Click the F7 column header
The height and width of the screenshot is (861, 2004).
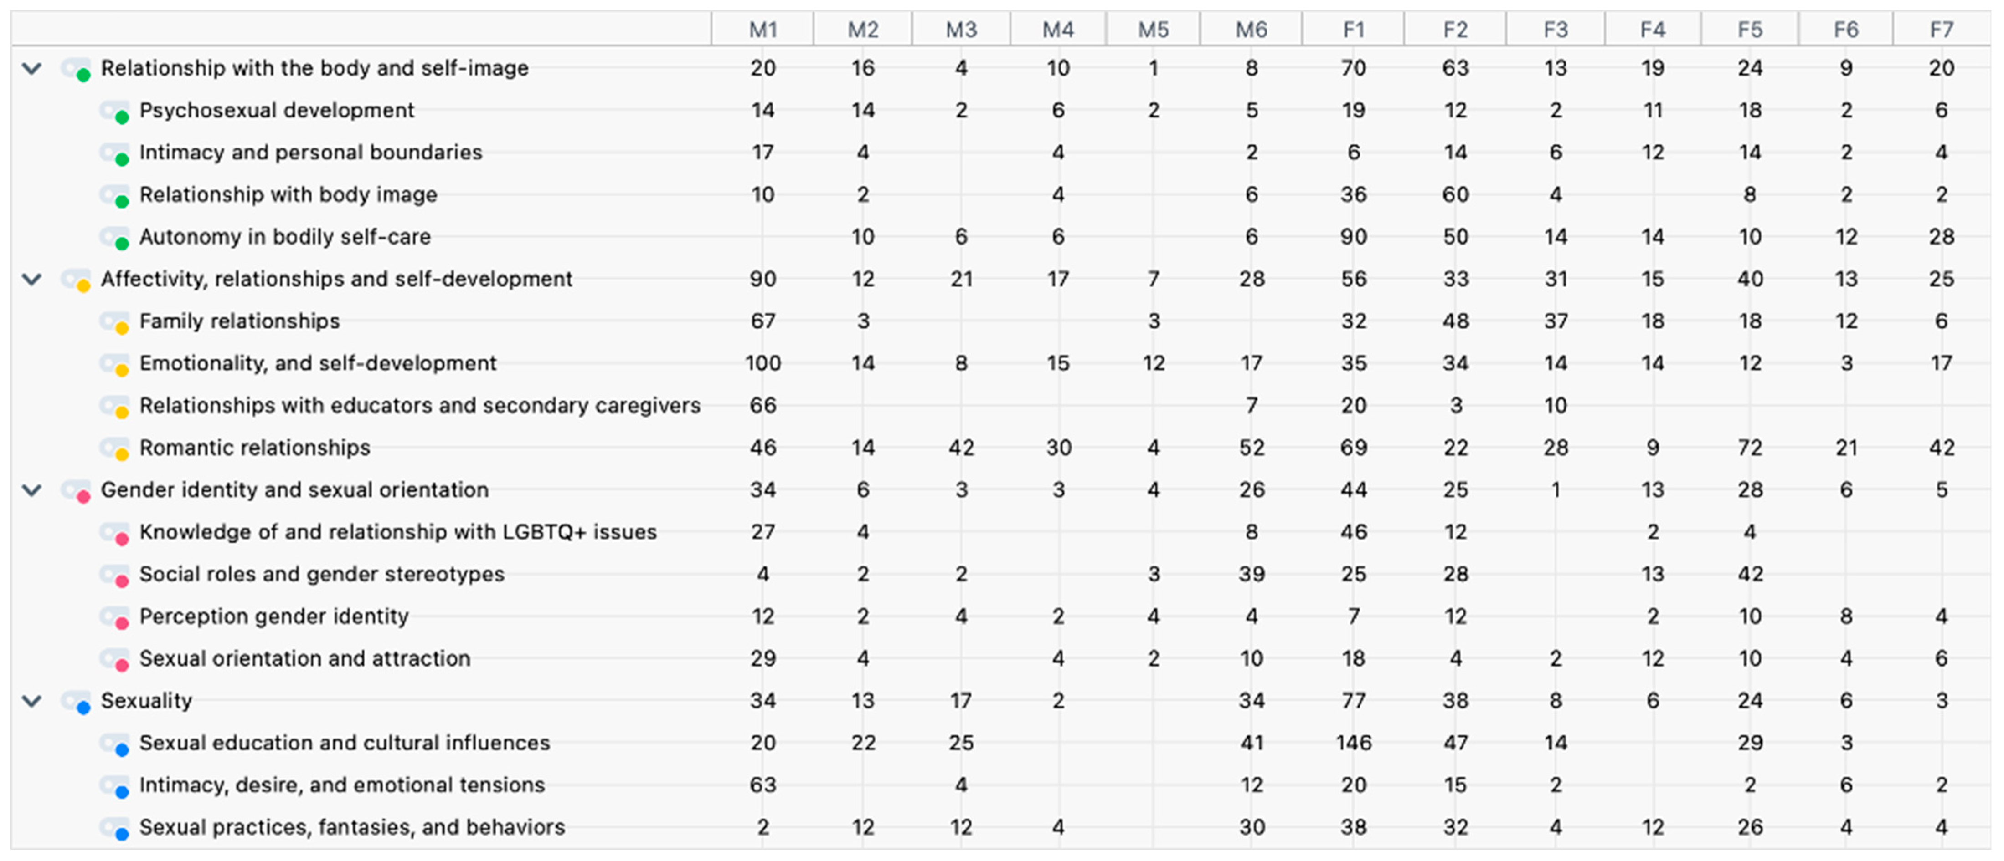(x=1941, y=30)
